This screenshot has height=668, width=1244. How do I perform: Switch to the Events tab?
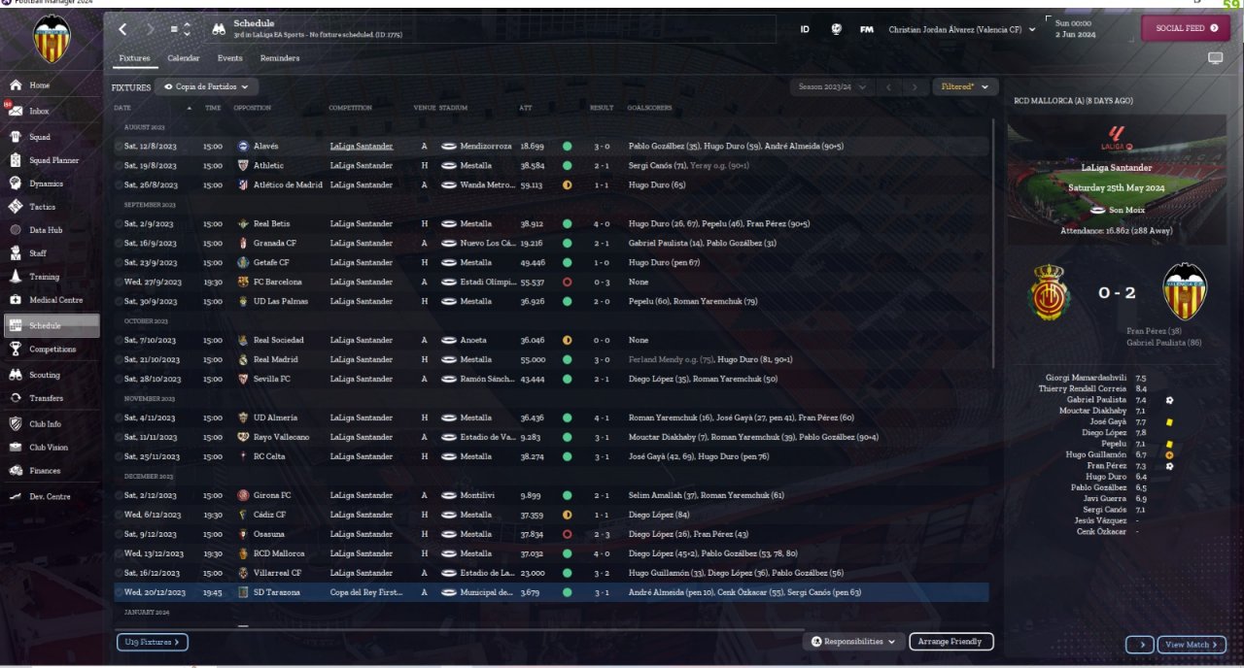pyautogui.click(x=230, y=58)
